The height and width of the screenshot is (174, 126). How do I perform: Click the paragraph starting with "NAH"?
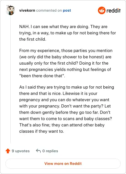[x=67, y=33]
